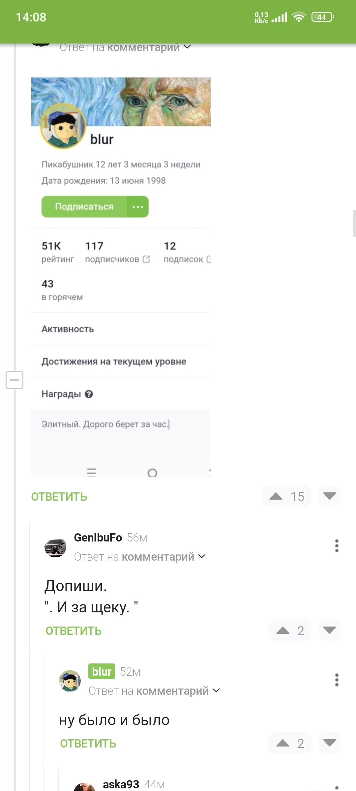Open three-dot menu on blur's comment
The width and height of the screenshot is (356, 791).
337,680
